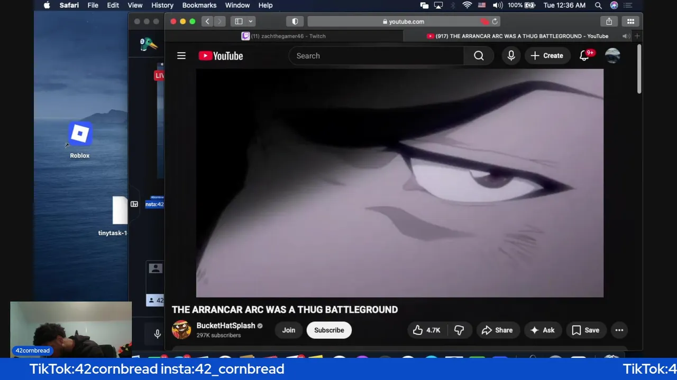
Task: Dislike the video with thumbs down
Action: pos(459,330)
